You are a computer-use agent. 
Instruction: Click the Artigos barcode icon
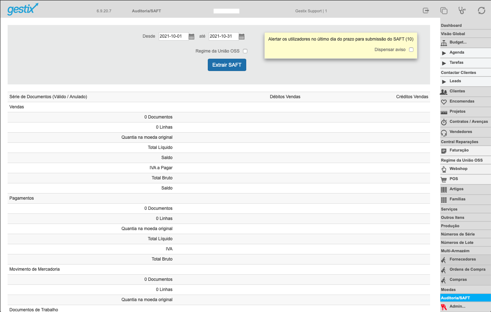tap(444, 190)
